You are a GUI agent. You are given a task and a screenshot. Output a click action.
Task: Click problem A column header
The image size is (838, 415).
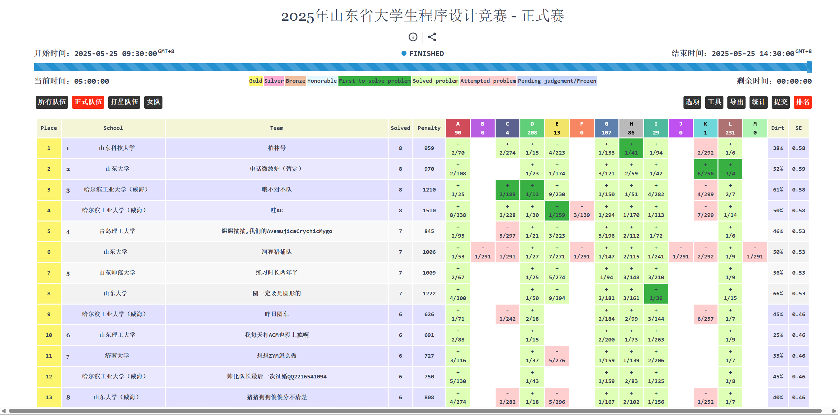click(x=458, y=128)
